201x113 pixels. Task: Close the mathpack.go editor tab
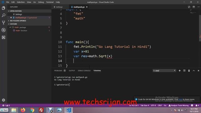tap(87, 7)
